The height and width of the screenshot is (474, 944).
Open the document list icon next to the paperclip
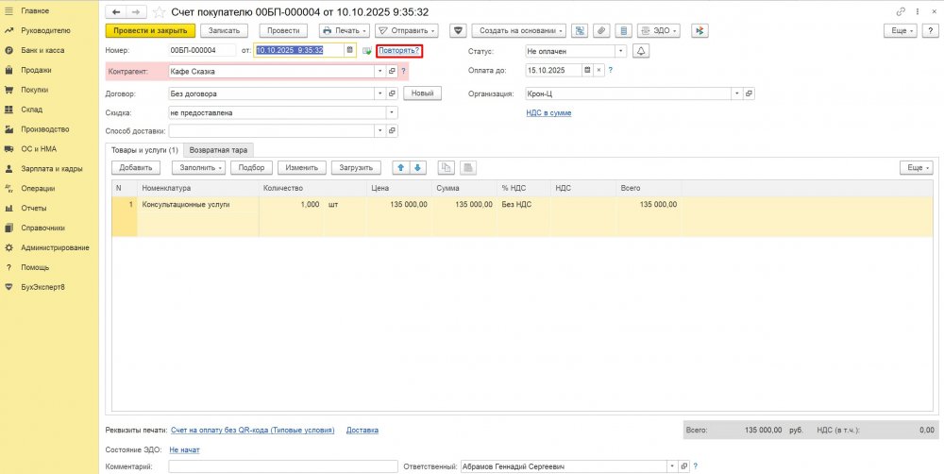pos(623,30)
